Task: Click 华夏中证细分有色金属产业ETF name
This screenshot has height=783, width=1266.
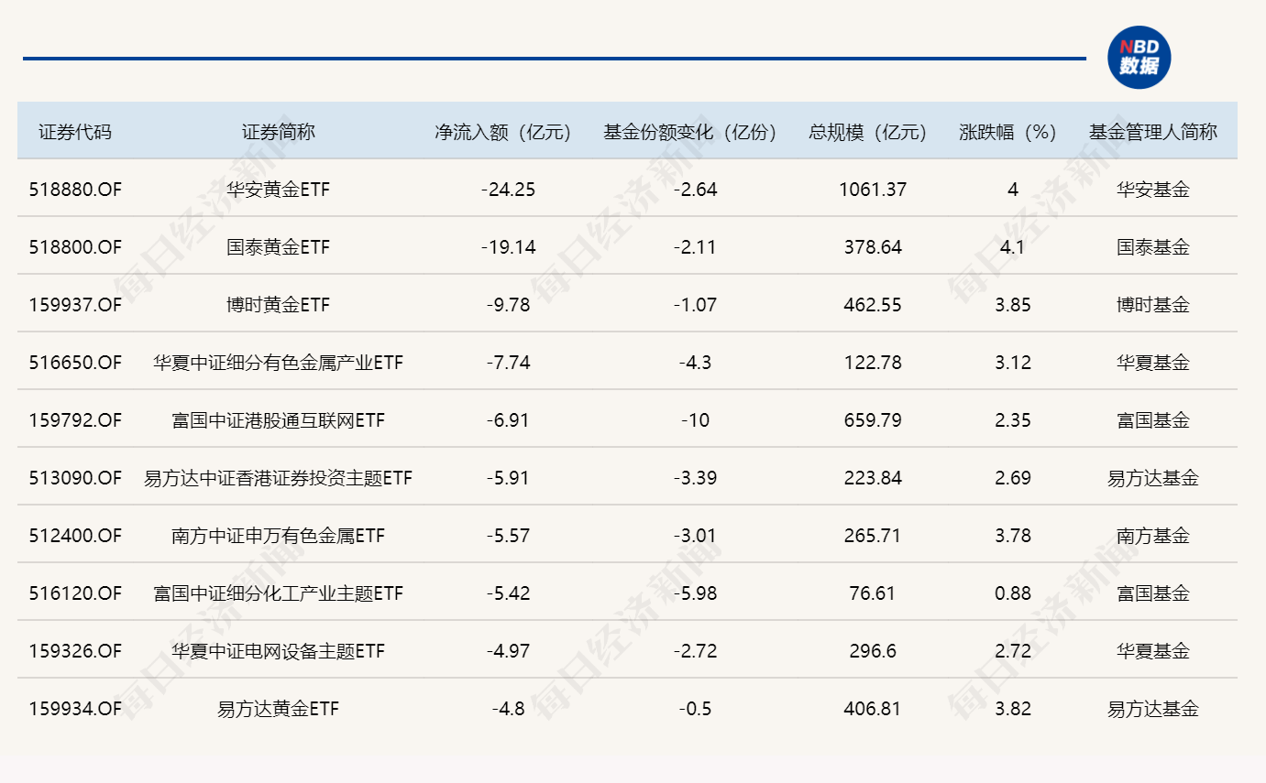Action: tap(278, 363)
